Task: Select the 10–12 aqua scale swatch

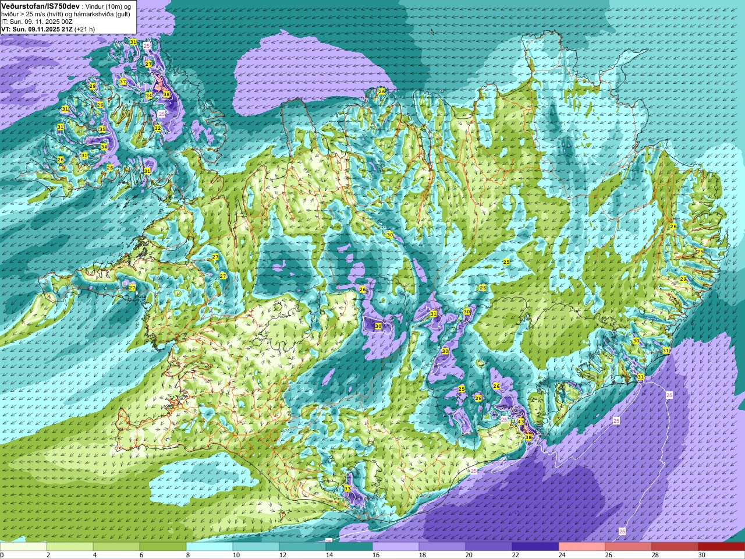Action: tap(256, 547)
